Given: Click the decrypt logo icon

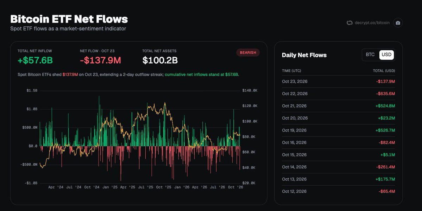Looking at the screenshot, I should tap(349, 23).
